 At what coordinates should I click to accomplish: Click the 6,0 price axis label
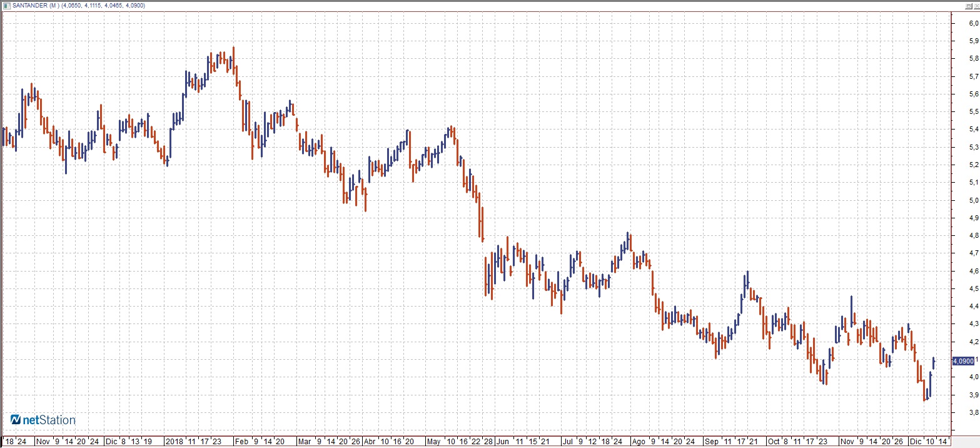tap(973, 24)
